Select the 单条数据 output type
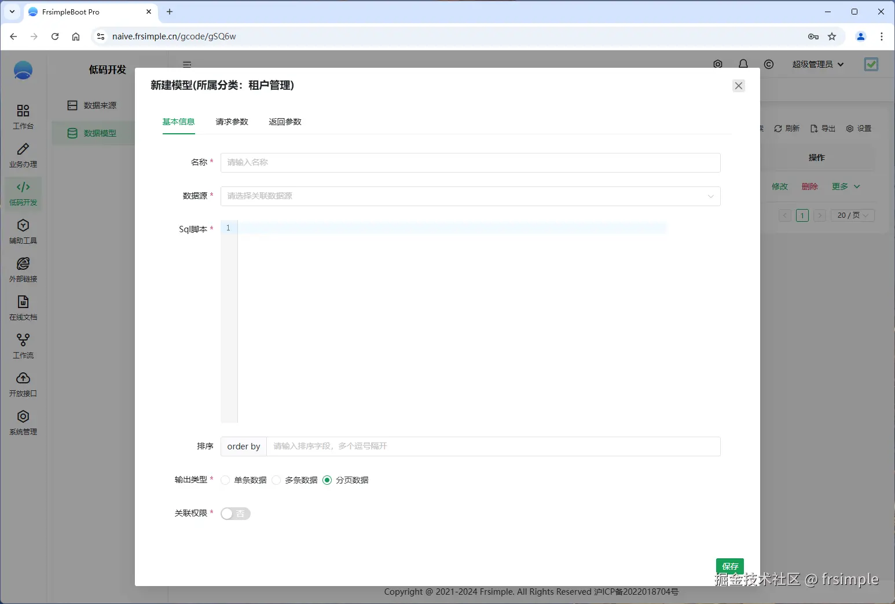 click(224, 480)
